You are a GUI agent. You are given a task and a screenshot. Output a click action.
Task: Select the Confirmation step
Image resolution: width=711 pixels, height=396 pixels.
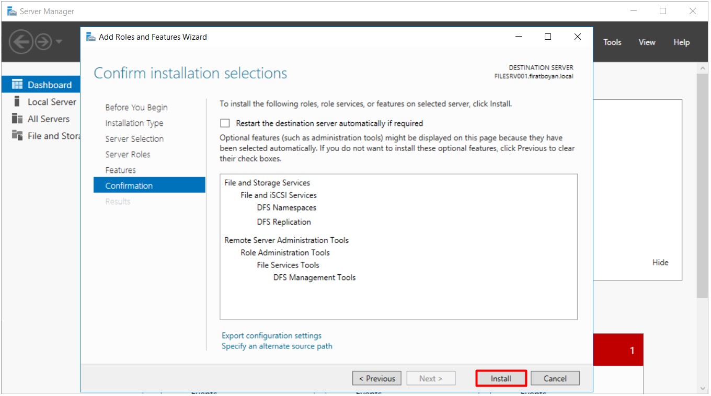click(150, 185)
